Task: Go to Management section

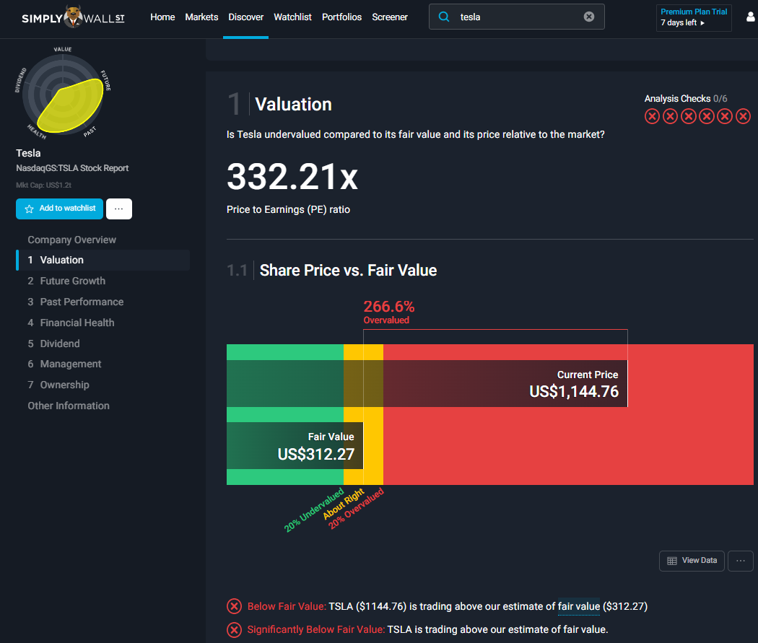Action: pos(71,364)
